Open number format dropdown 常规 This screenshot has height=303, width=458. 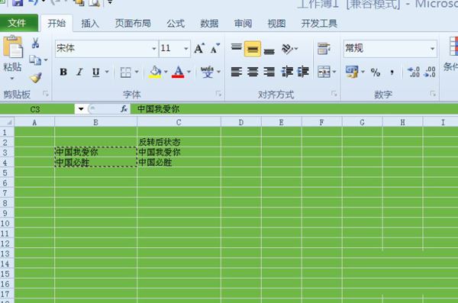[x=432, y=49]
